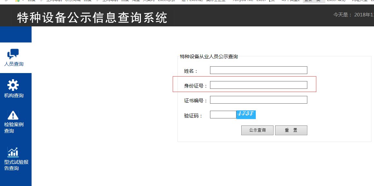This screenshot has height=186, width=374.
Task: Open the bookmarks dropdown arrow
Action: [x=23, y=1]
